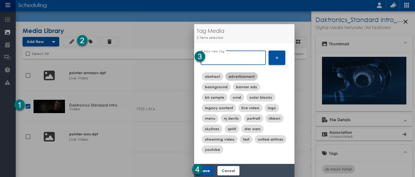Click the trash delete icon
This screenshot has width=415, height=177.
point(110,42)
